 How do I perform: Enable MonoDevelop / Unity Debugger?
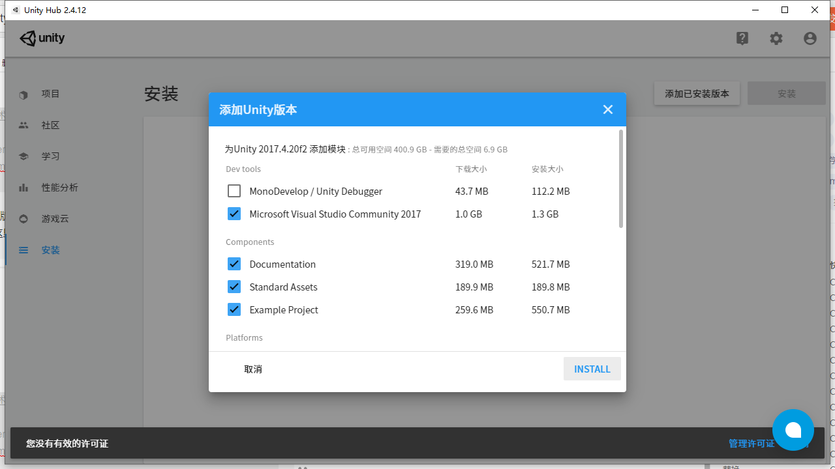click(234, 190)
